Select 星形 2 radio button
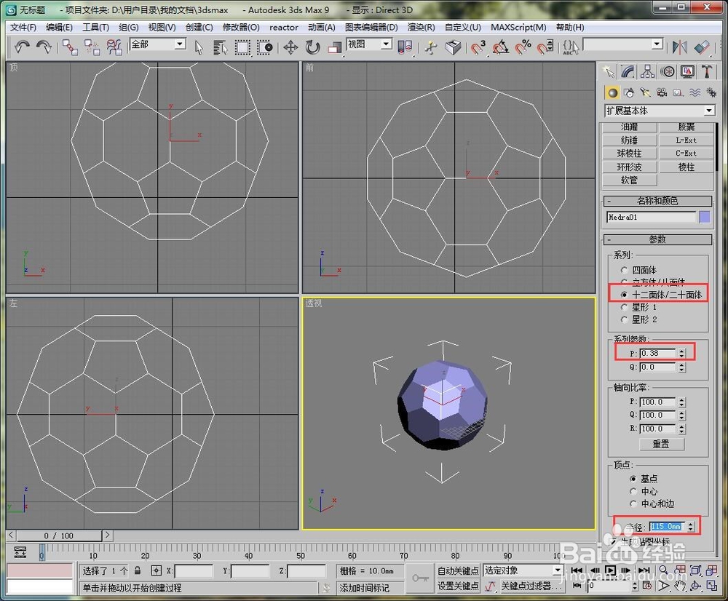This screenshot has height=601, width=728. [624, 319]
